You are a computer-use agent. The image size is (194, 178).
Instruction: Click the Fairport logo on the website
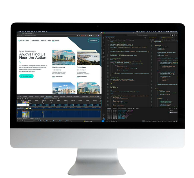coord(23,40)
